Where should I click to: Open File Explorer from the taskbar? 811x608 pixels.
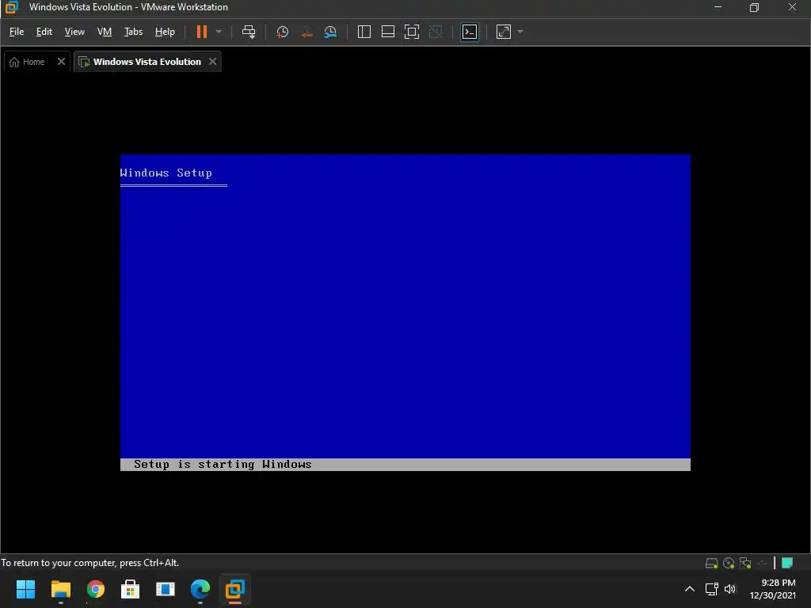click(x=60, y=589)
